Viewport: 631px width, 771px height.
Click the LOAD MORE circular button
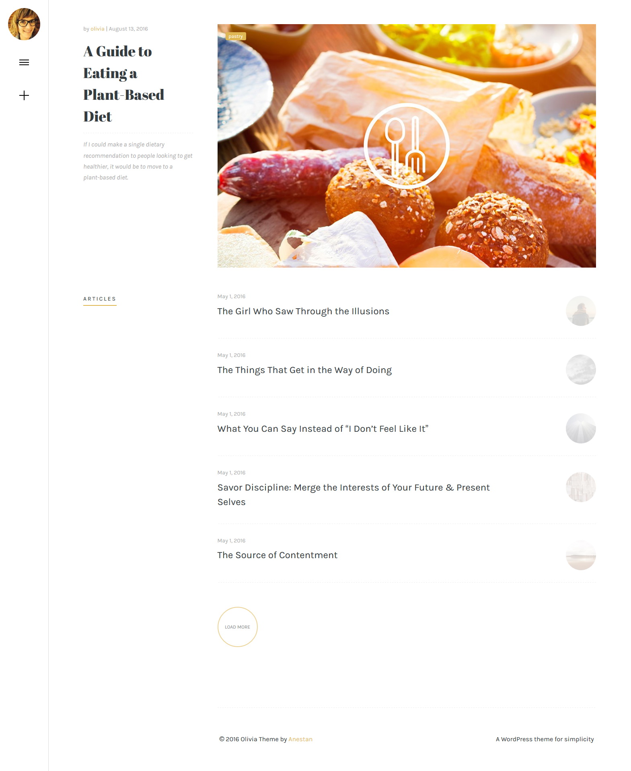238,627
